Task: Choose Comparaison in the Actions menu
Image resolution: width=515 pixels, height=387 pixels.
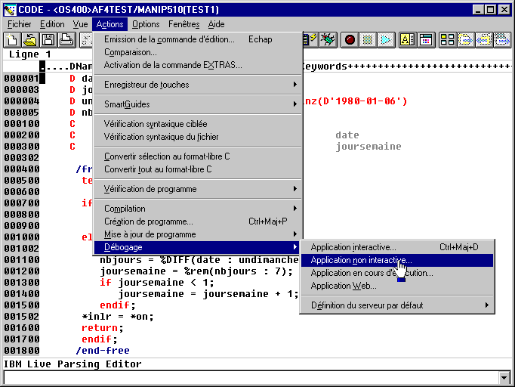Action: coord(130,52)
